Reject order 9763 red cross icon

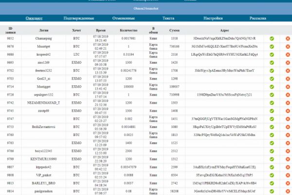coord(288,143)
